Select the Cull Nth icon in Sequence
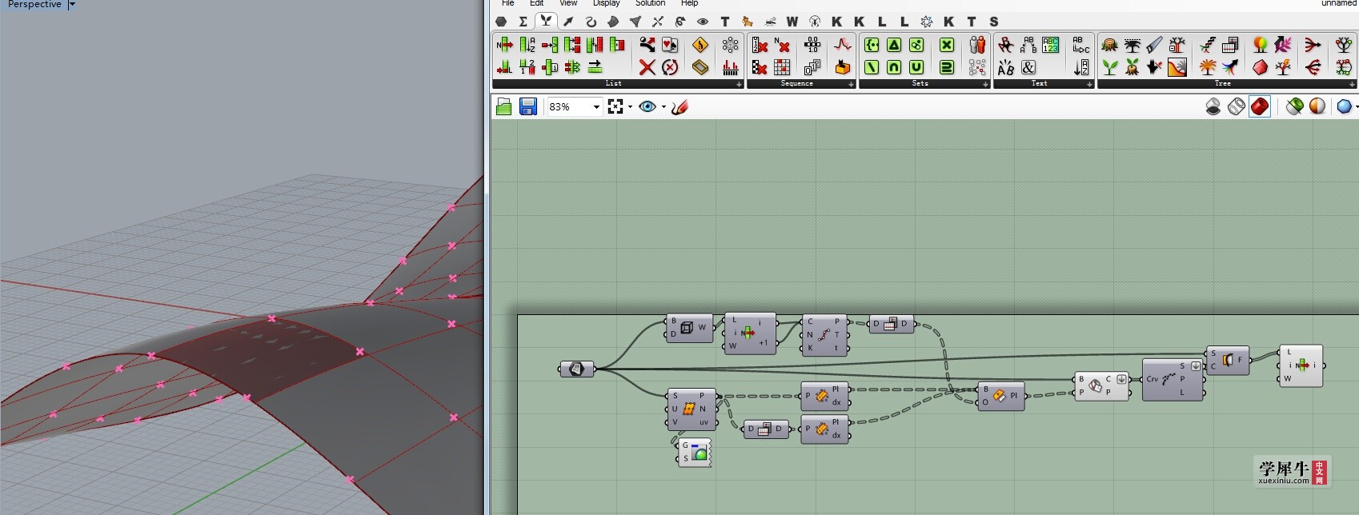Image resolution: width=1359 pixels, height=515 pixels. (782, 45)
